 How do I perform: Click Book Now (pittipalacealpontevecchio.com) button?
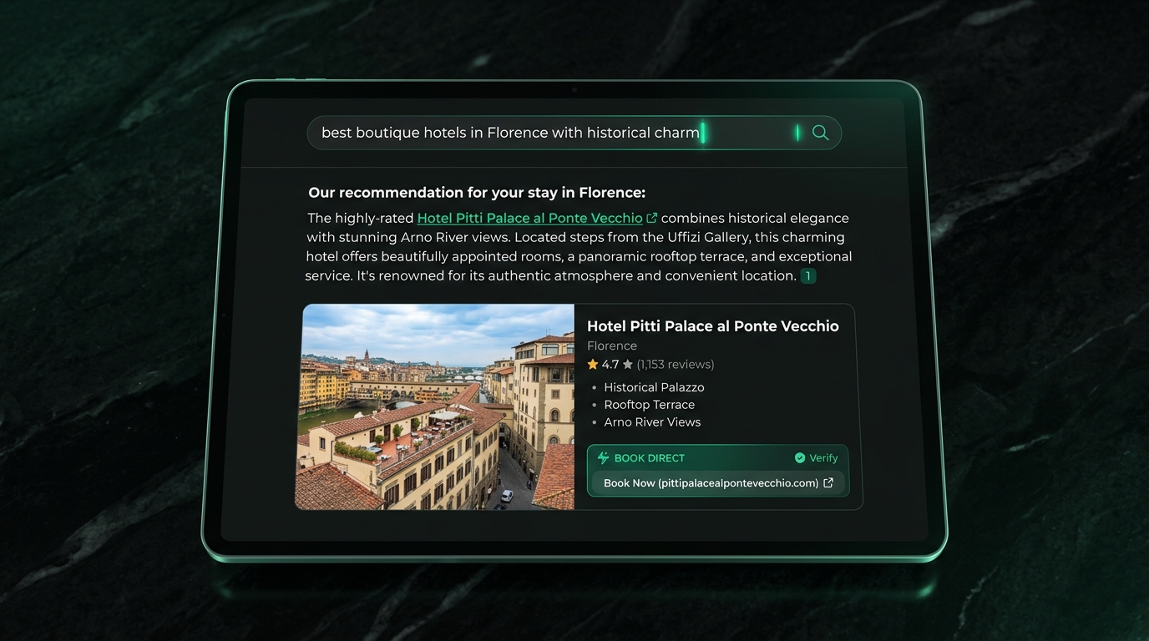[x=718, y=483]
